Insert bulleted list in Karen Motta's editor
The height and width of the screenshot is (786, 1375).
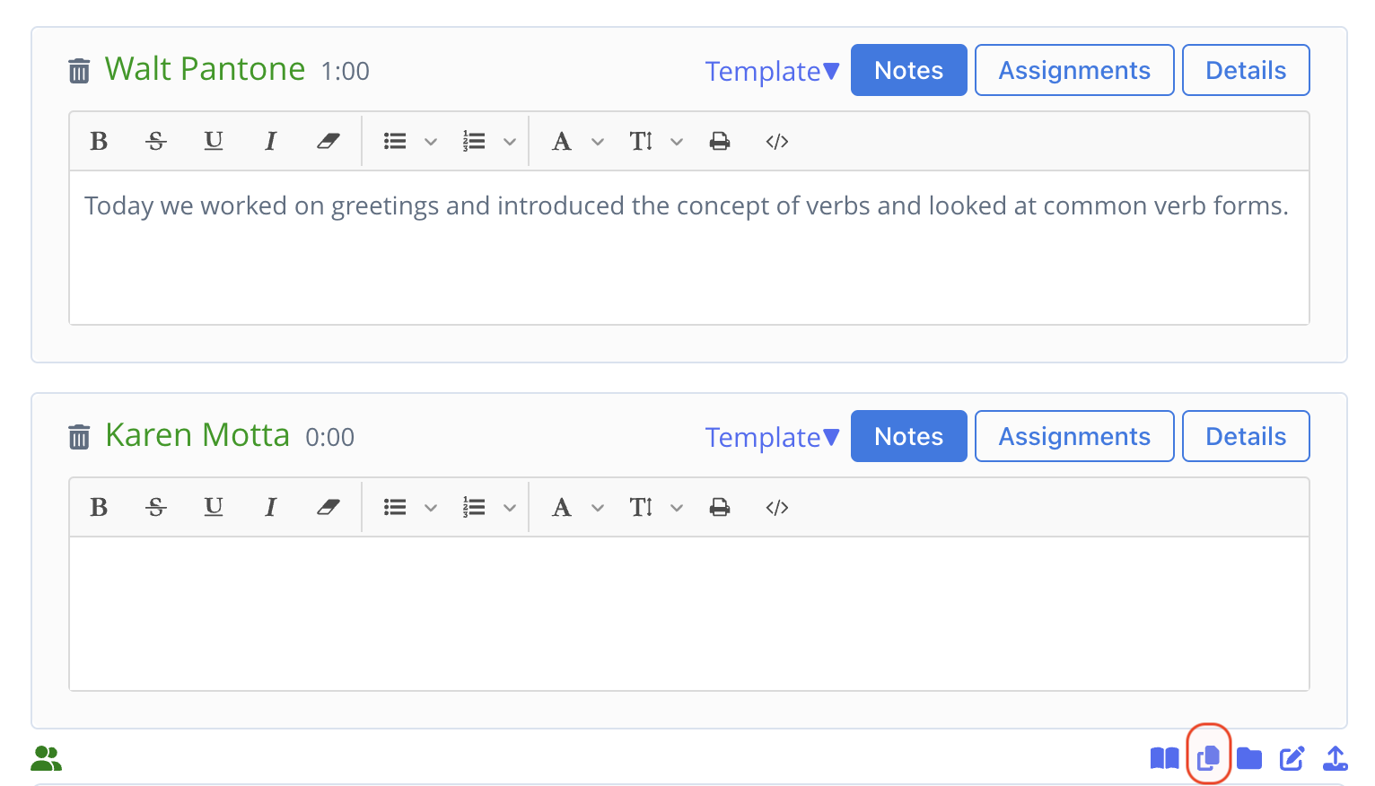[395, 507]
